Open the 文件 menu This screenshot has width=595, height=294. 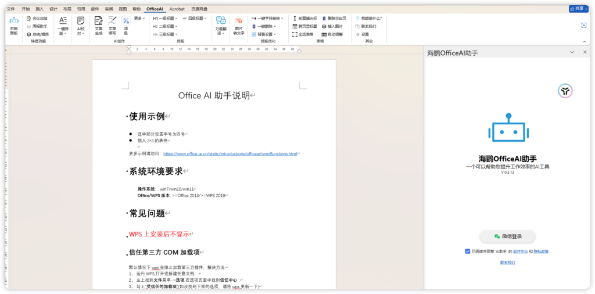(x=10, y=8)
